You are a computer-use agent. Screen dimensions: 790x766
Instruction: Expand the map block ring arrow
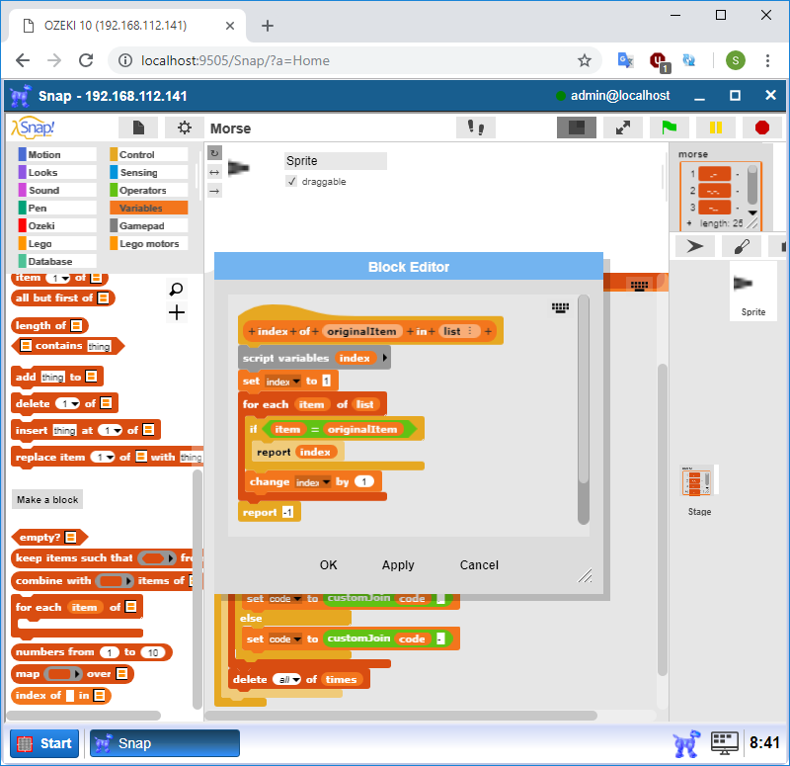(77, 674)
